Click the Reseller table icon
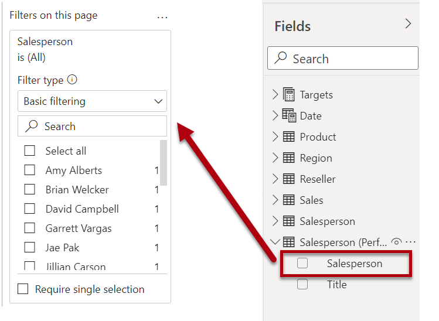Viewport: 439px width, 321px height. pos(288,179)
